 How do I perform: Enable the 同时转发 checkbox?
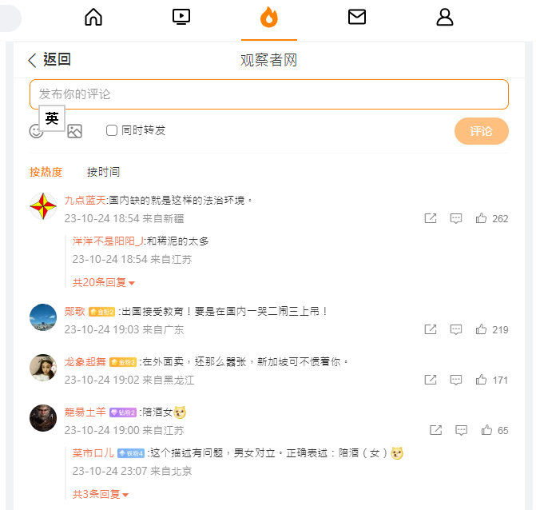[112, 130]
